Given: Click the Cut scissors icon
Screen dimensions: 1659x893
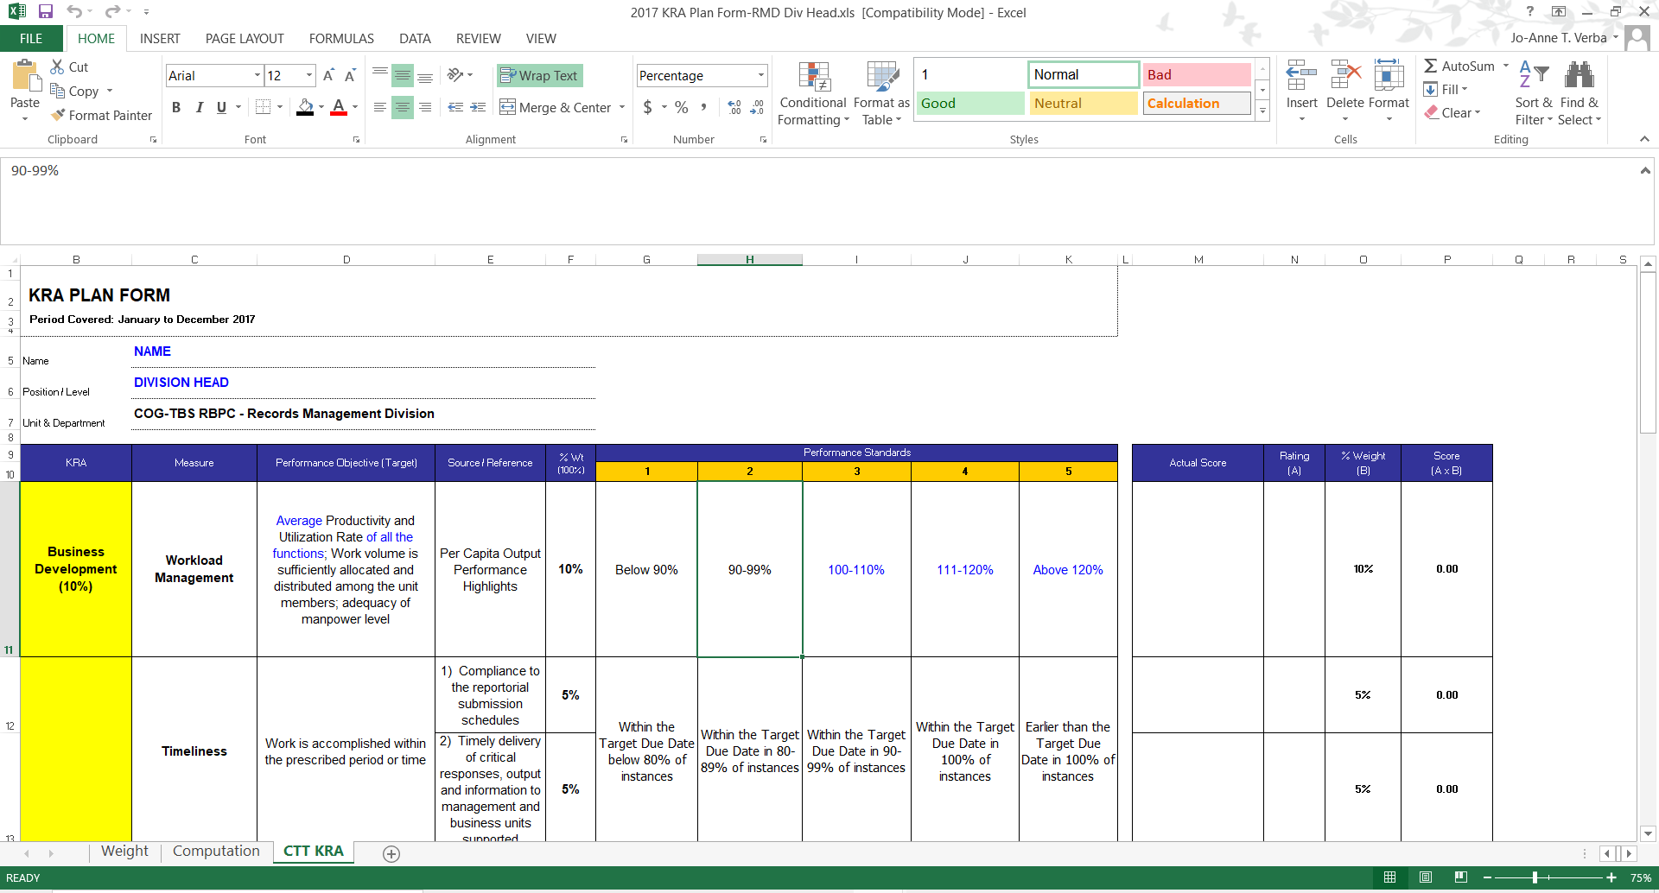Looking at the screenshot, I should [x=57, y=66].
